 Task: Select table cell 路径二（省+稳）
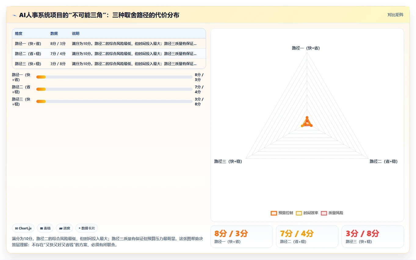(x=28, y=53)
